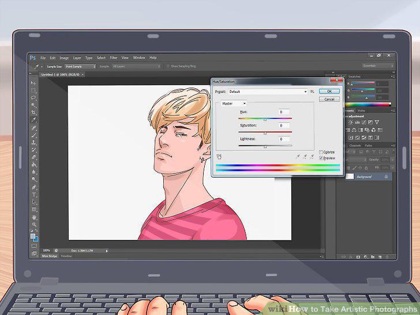
Task: Select the Background layer thumbnail
Action: (350, 177)
